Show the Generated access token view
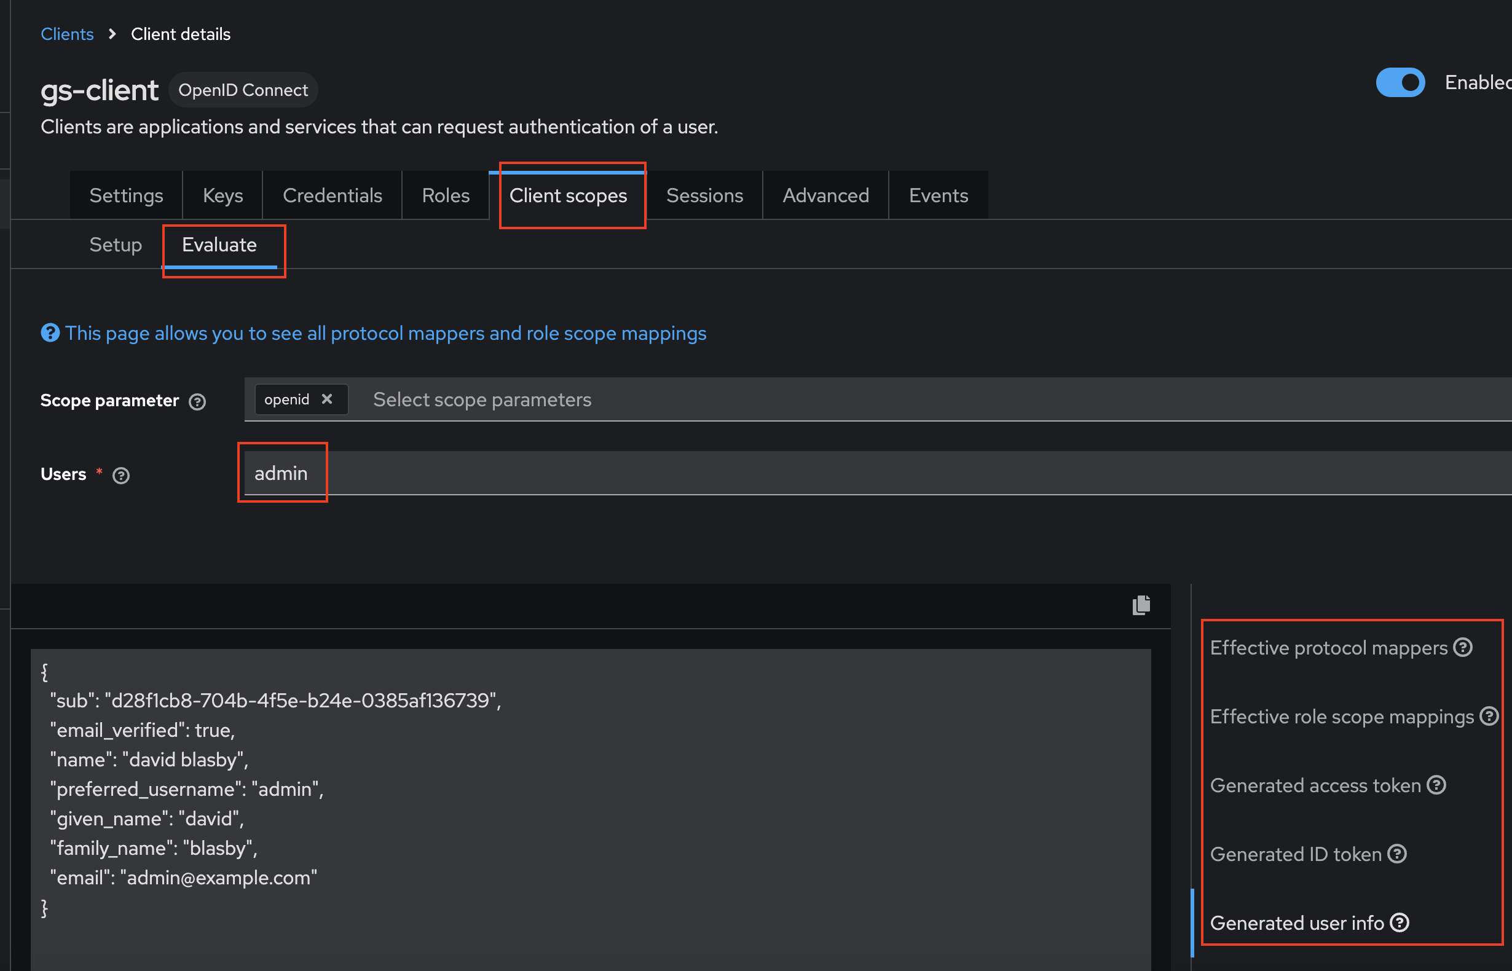 pyautogui.click(x=1315, y=785)
